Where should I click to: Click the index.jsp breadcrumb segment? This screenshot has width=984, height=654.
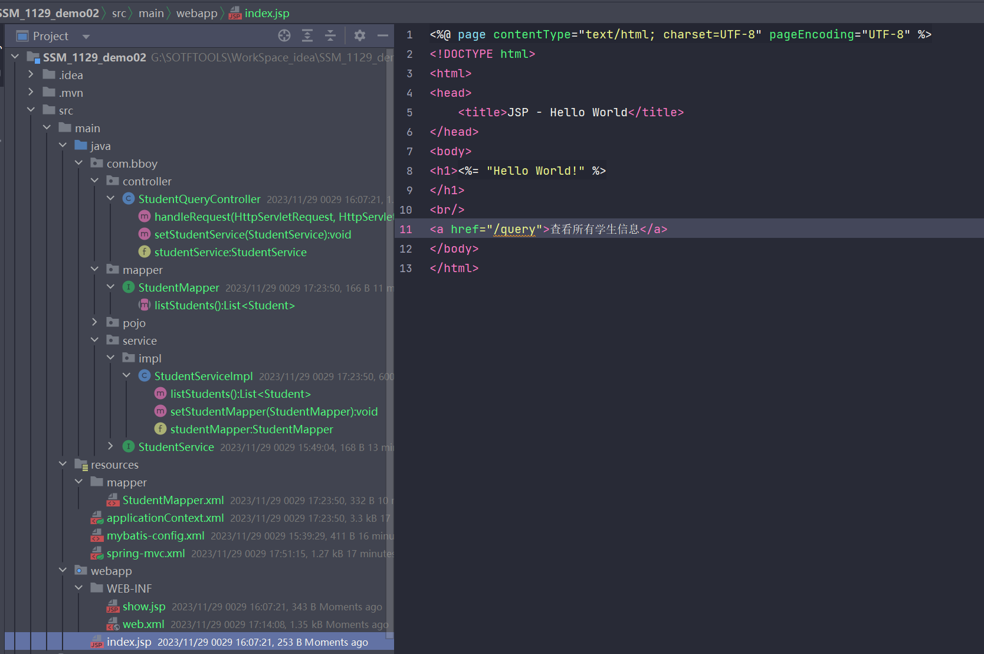tap(260, 13)
